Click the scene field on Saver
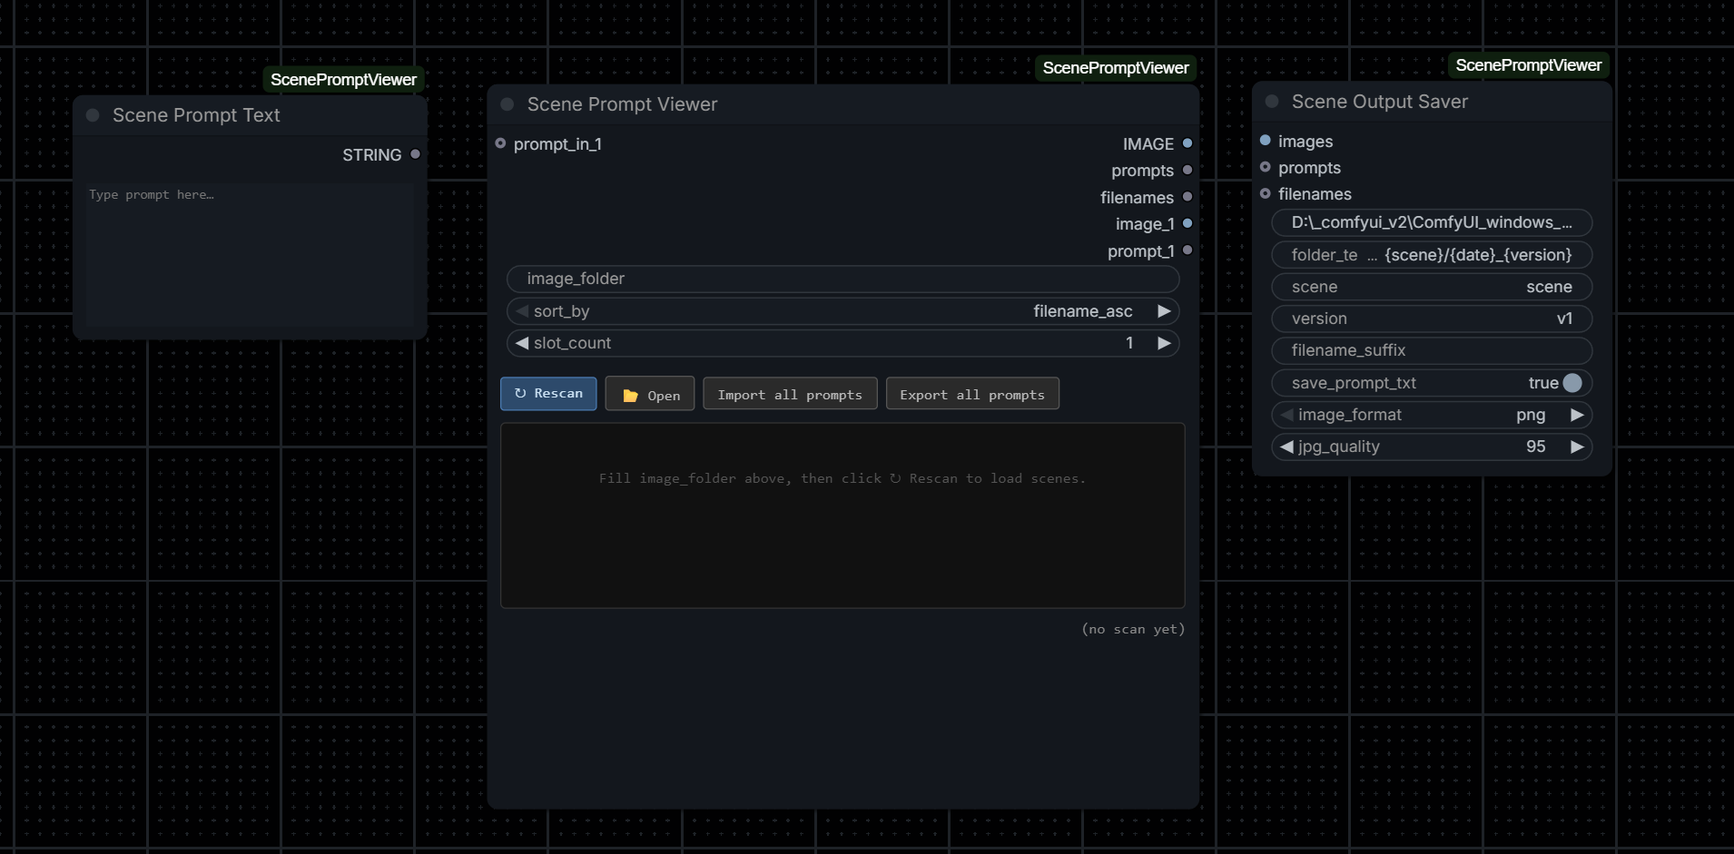Image resolution: width=1734 pixels, height=854 pixels. click(1432, 287)
